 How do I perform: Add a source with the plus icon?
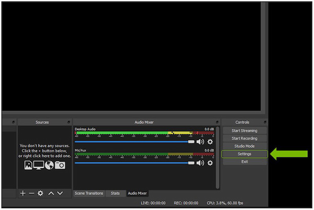23,193
